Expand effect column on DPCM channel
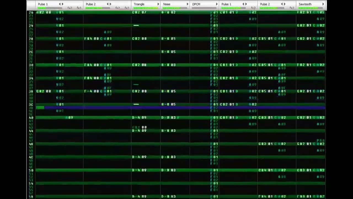The image size is (353, 199). [217, 4]
